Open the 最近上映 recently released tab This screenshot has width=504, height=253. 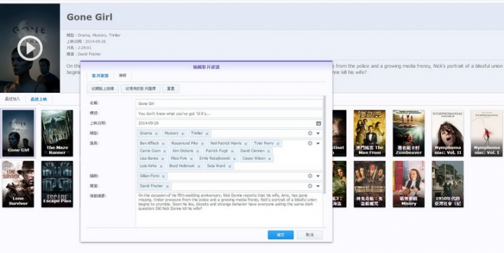38,99
